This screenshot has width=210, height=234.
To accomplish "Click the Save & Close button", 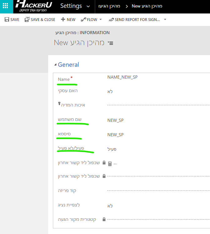I will point(40,19).
